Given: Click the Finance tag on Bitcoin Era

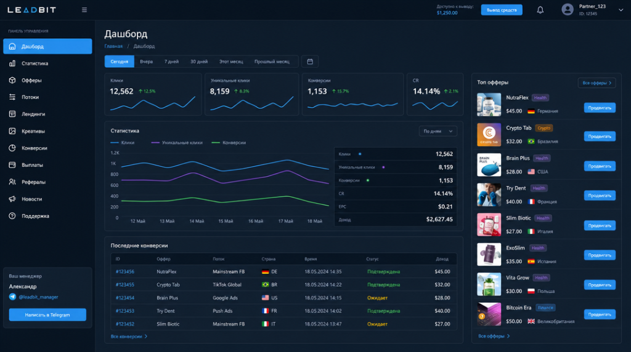Looking at the screenshot, I should pyautogui.click(x=545, y=308).
